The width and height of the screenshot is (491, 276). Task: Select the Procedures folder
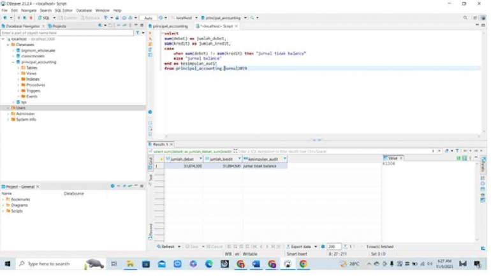coord(35,85)
